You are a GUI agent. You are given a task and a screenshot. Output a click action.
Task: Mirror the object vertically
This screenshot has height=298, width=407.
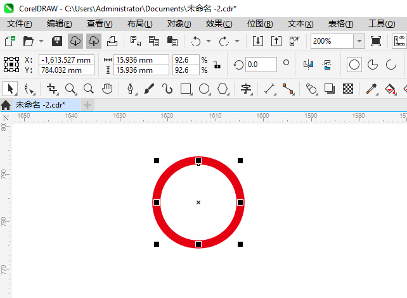(327, 65)
